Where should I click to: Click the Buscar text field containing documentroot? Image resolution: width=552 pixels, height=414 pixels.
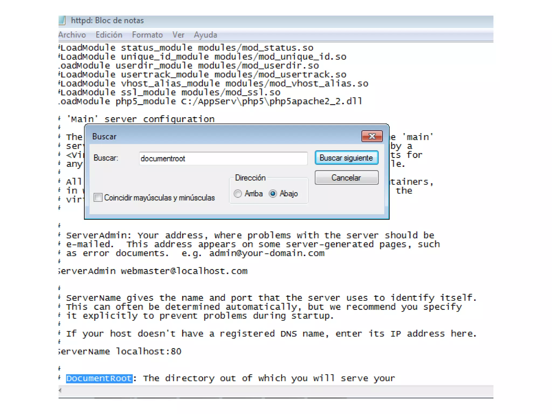click(223, 158)
